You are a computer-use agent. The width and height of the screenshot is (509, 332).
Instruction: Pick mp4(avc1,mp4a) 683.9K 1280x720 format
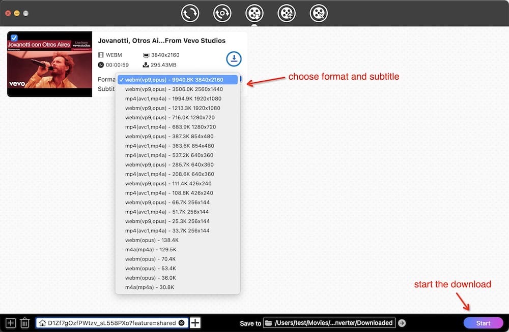click(171, 127)
